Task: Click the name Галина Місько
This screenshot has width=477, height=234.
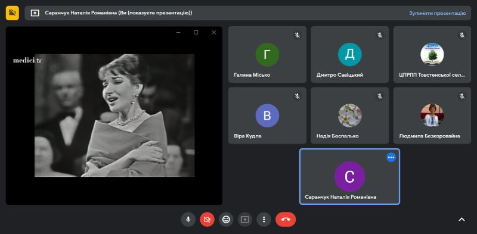Action: point(252,75)
